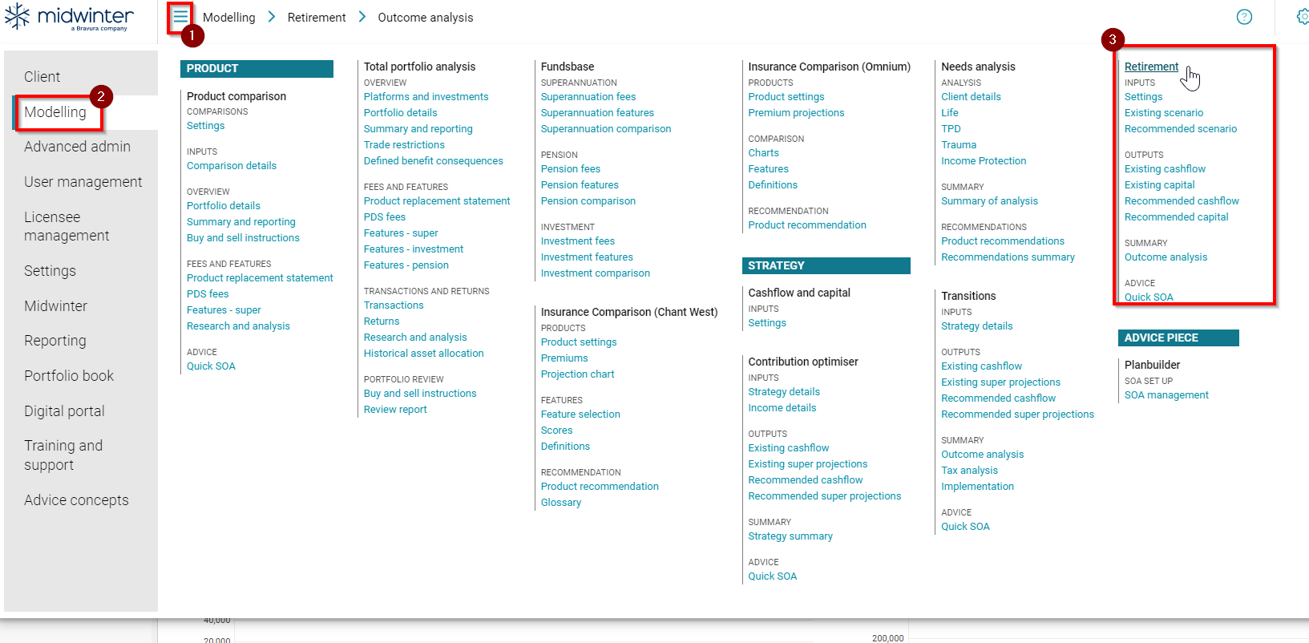Open Projection chart link
Viewport: 1309px width, 643px height.
click(x=578, y=374)
